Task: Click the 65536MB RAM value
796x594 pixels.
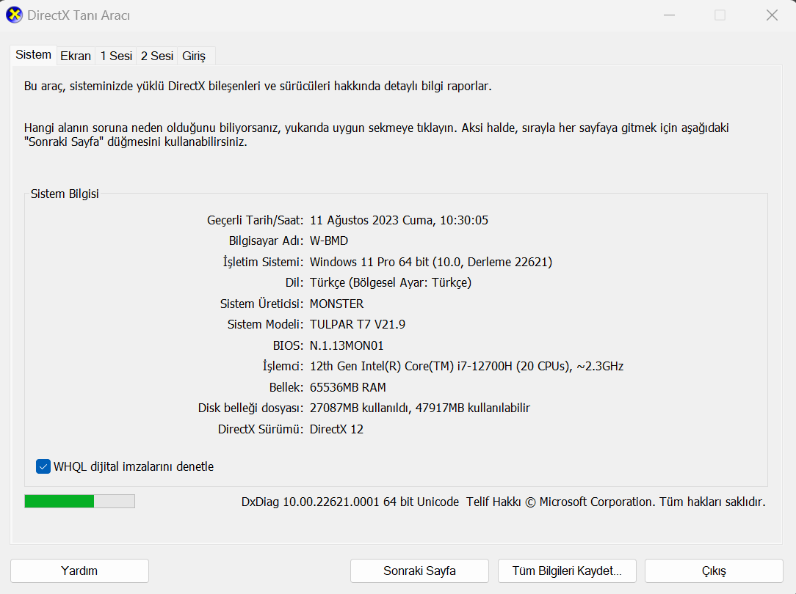Action: pos(348,387)
